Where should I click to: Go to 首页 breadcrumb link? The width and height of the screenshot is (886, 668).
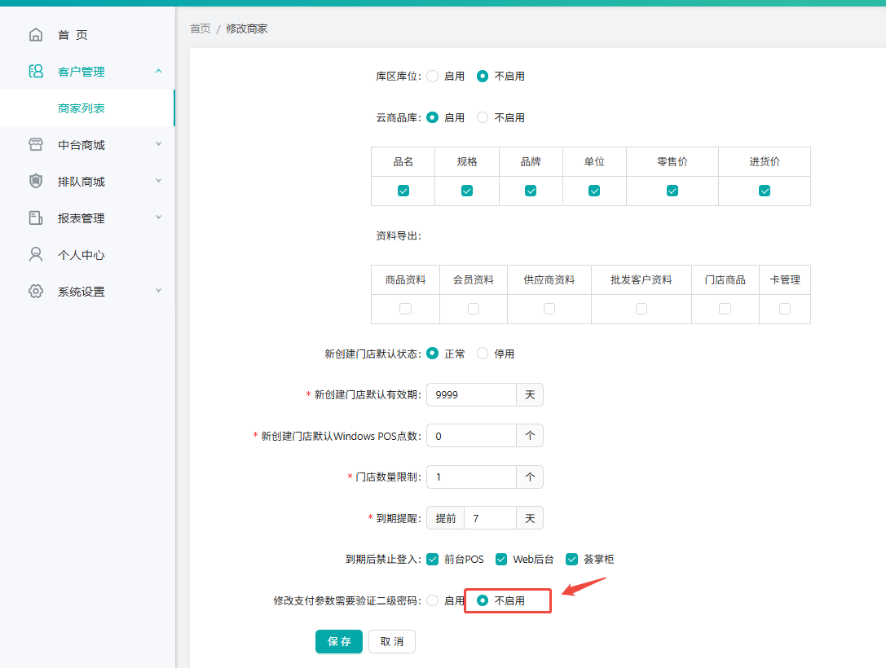(x=200, y=29)
